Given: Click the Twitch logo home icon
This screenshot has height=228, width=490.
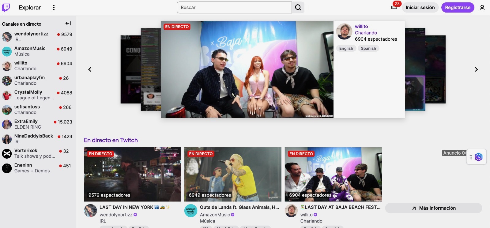Looking at the screenshot, I should pyautogui.click(x=6, y=7).
